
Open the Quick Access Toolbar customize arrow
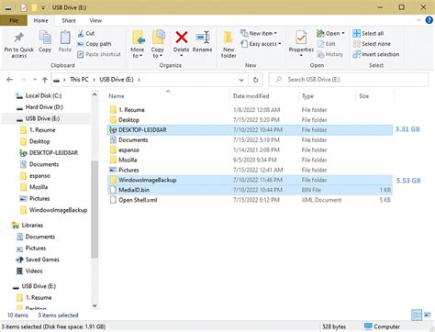click(43, 7)
